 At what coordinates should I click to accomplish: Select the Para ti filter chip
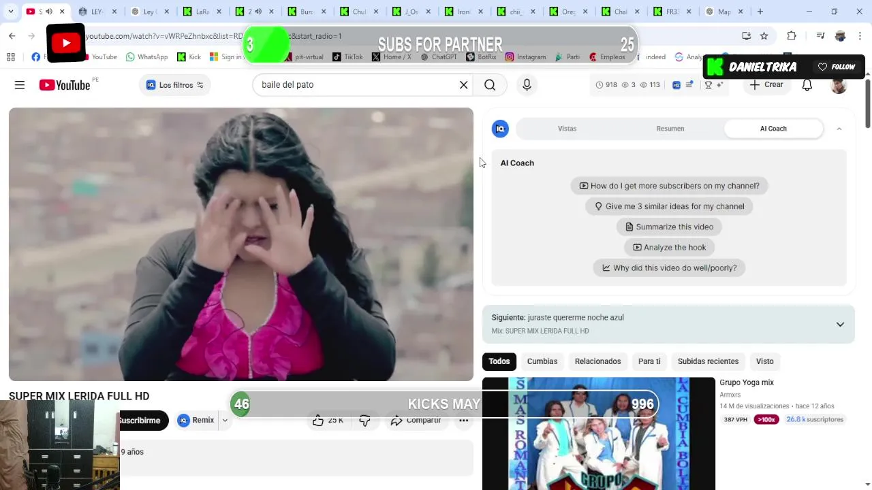click(649, 361)
